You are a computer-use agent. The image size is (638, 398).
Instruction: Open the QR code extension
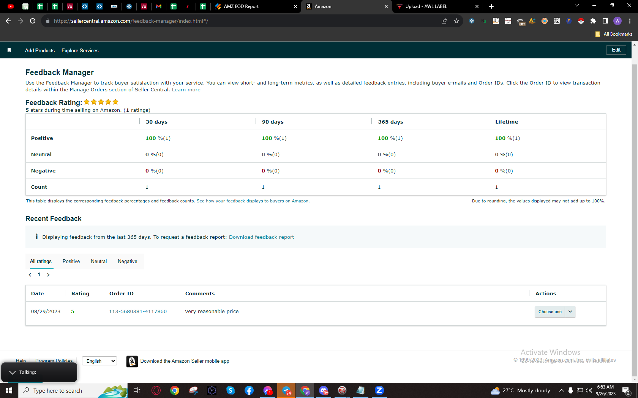pyautogui.click(x=557, y=21)
